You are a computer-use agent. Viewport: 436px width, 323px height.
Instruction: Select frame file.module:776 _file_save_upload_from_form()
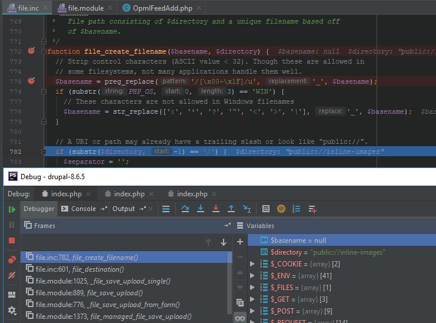point(124,305)
